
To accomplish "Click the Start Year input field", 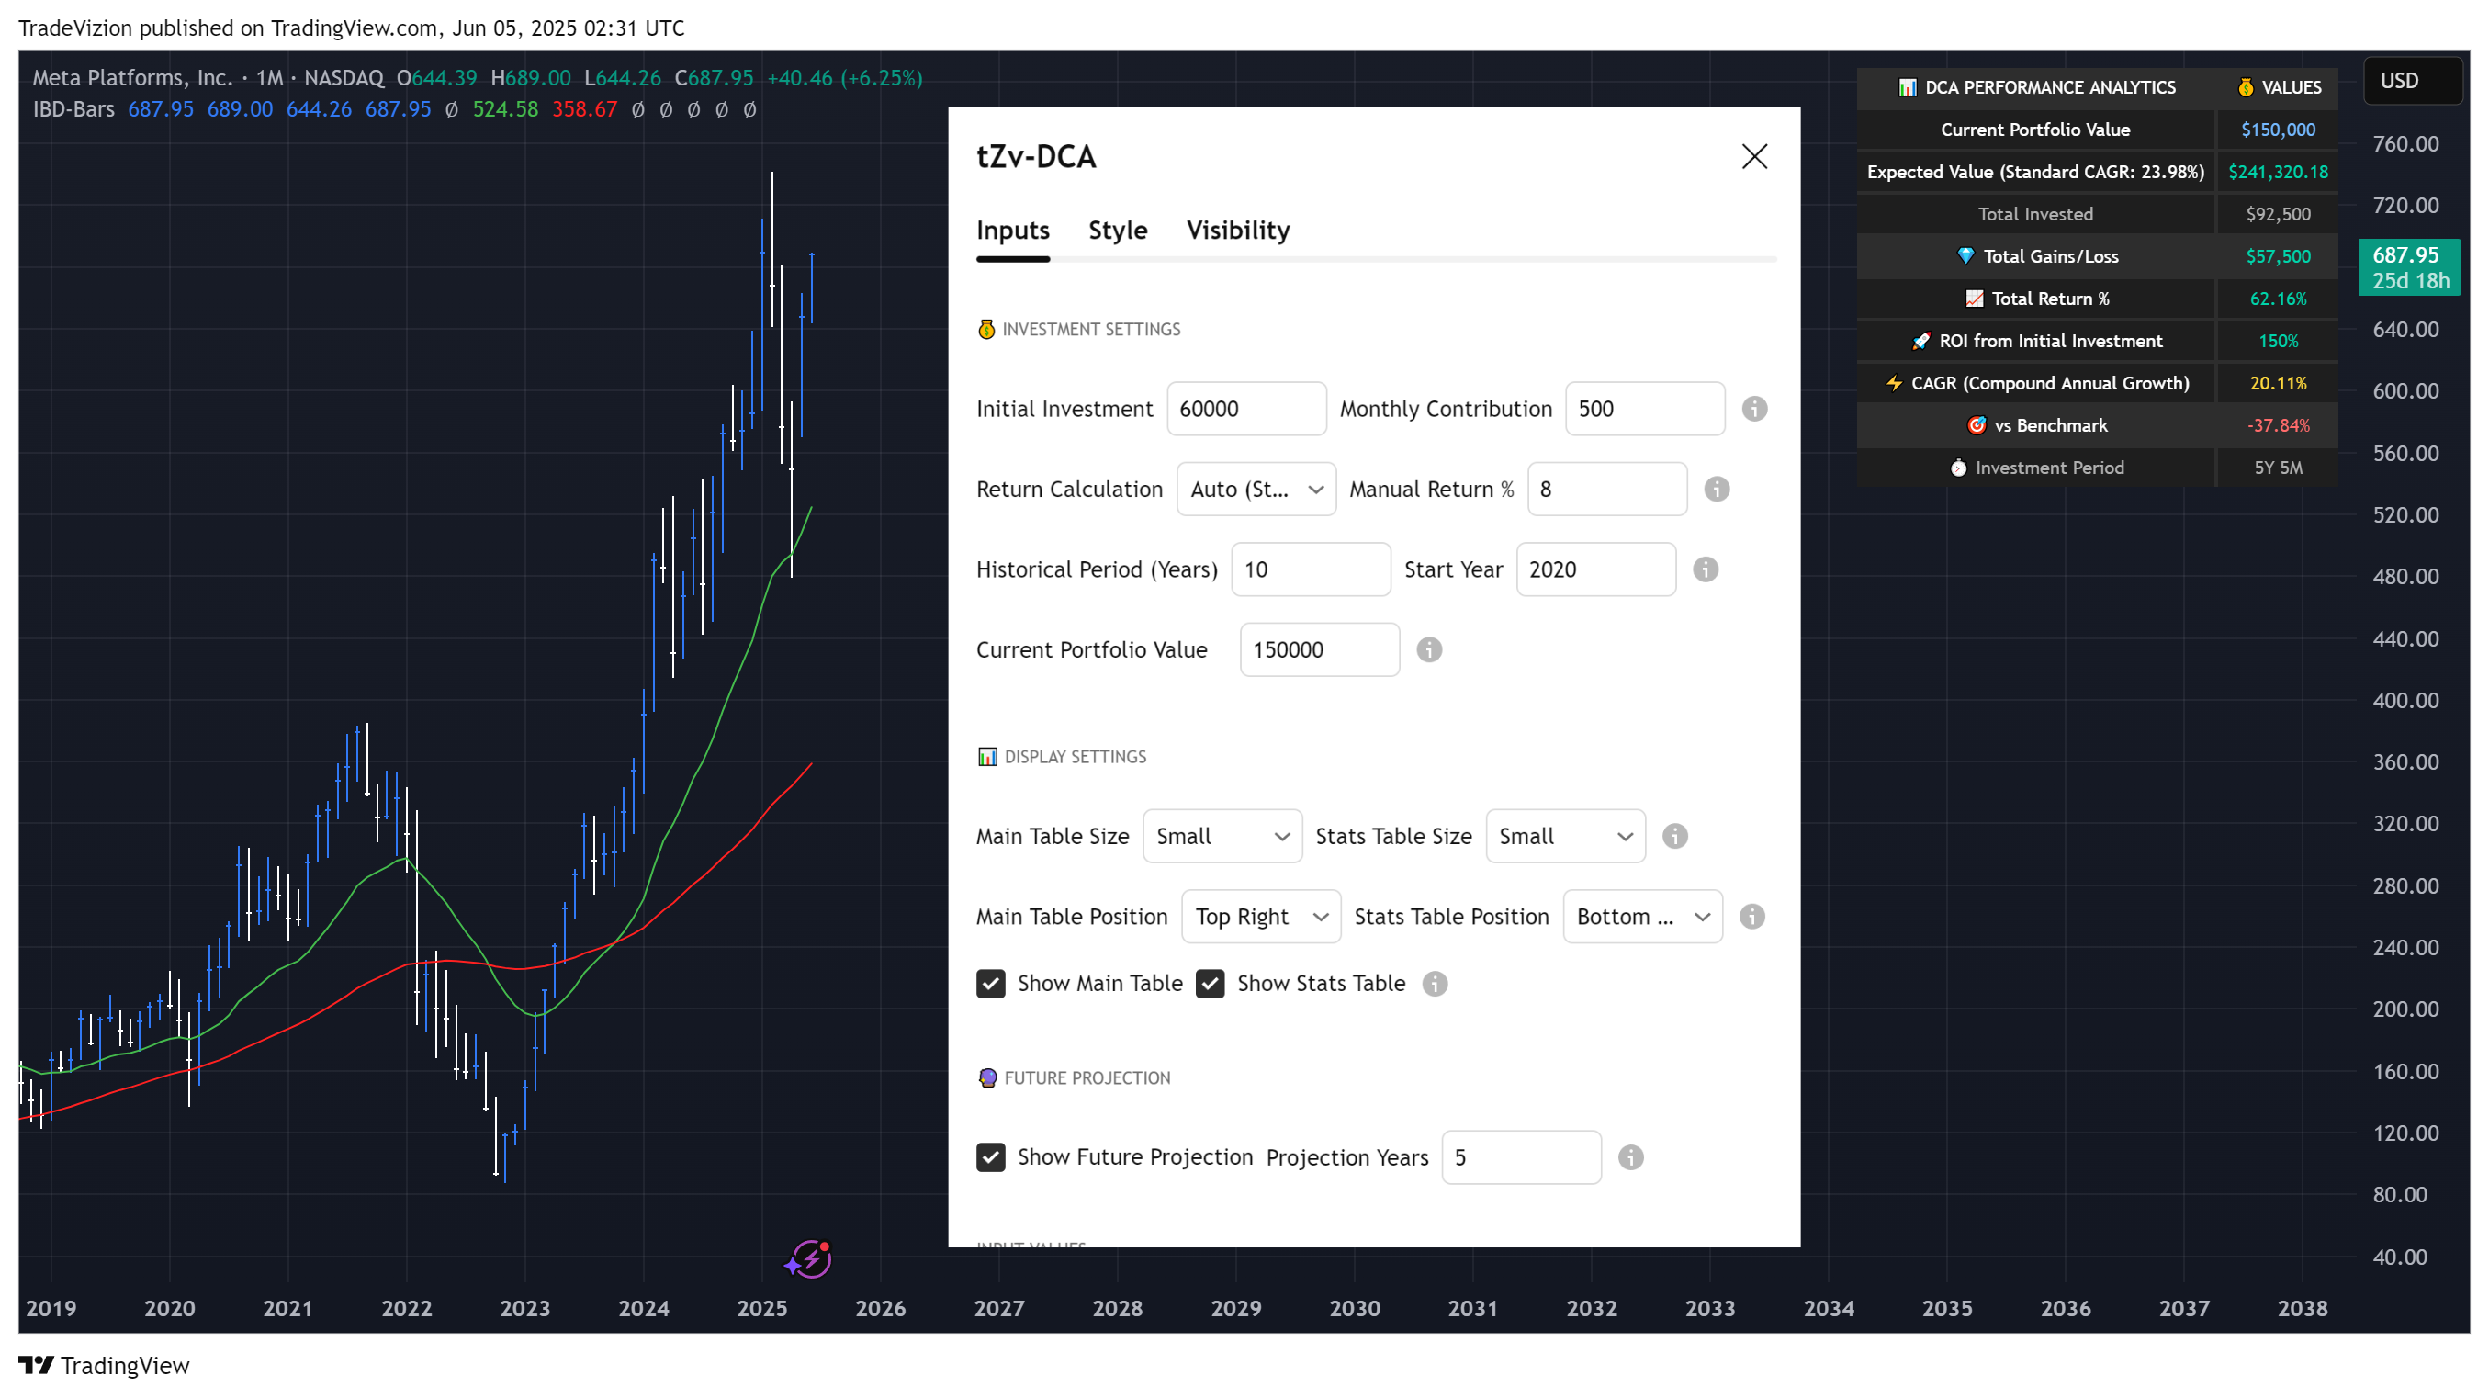I will [x=1595, y=569].
